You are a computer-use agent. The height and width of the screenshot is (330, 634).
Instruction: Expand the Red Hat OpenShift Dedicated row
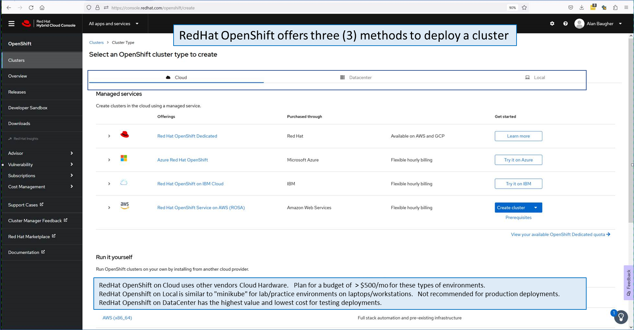point(109,136)
